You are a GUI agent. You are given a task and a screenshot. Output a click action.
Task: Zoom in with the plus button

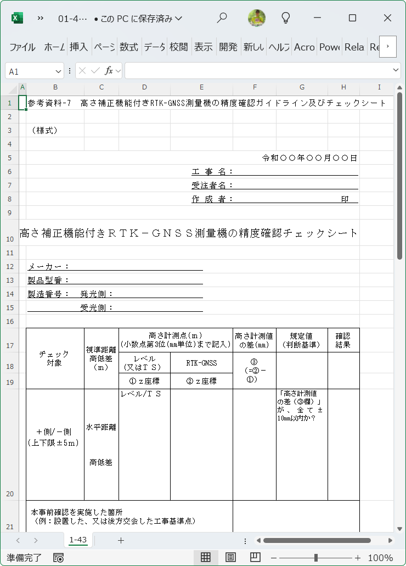pos(358,558)
